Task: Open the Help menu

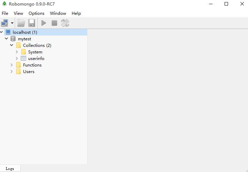Action: coord(76,13)
